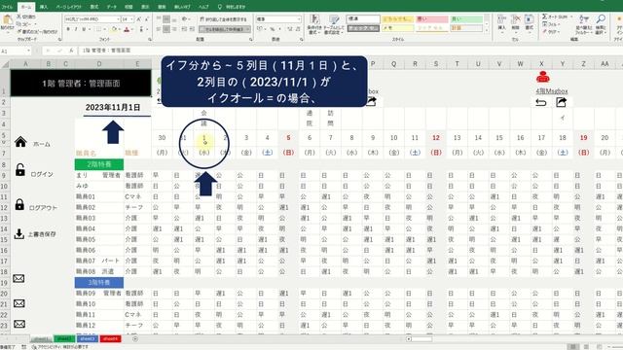Toggle Bold formatting
623x350 pixels.
(x=68, y=29)
